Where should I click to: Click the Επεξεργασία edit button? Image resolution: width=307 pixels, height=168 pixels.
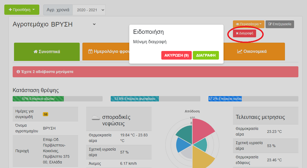280,24
